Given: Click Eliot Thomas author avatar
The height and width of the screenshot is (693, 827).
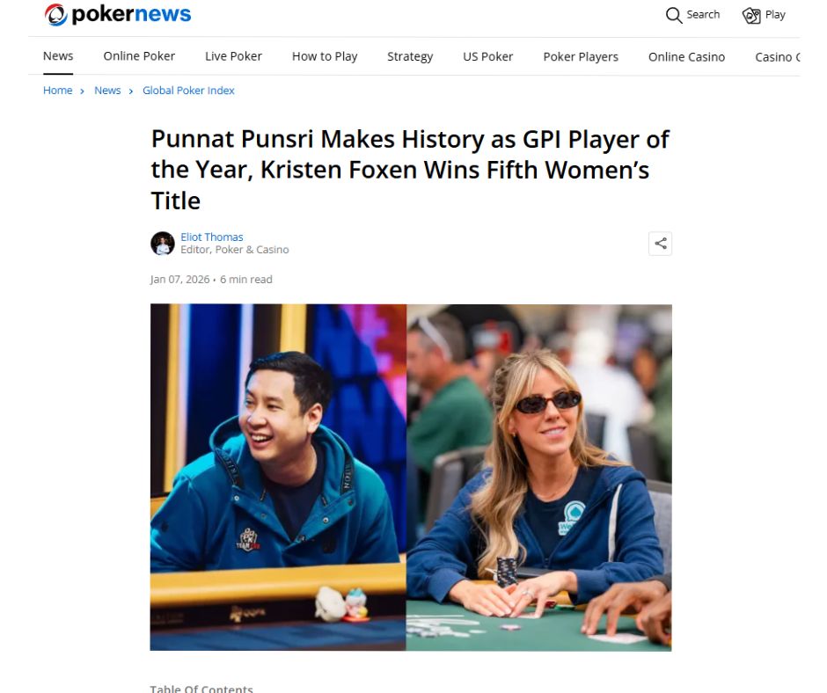Looking at the screenshot, I should tap(163, 243).
